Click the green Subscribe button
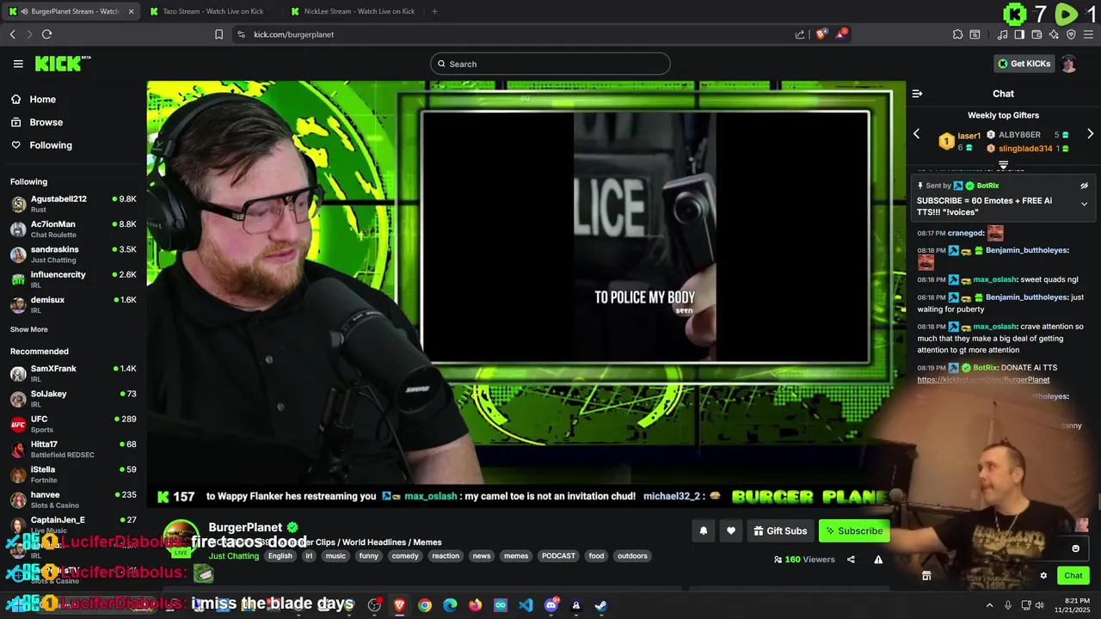 [854, 531]
